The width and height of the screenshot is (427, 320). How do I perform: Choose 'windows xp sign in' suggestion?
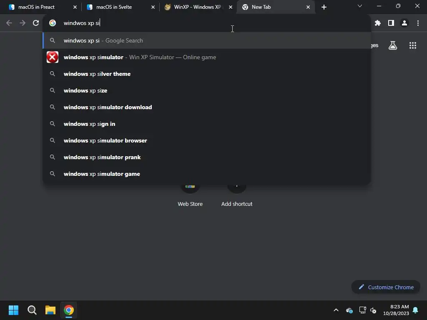(x=207, y=124)
